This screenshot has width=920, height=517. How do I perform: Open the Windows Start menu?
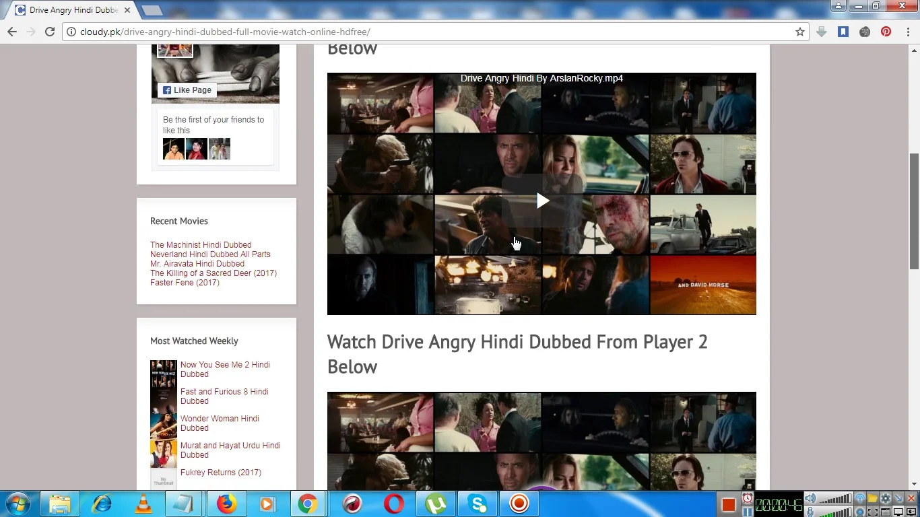[17, 504]
